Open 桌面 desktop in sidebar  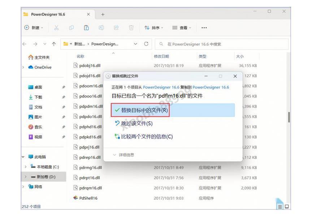pos(35,87)
